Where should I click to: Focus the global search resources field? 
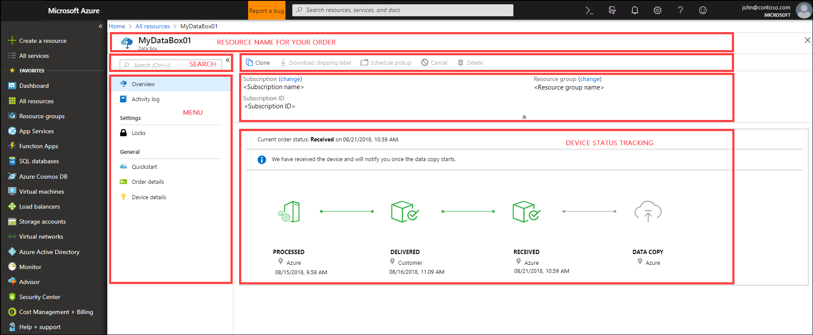tap(403, 10)
